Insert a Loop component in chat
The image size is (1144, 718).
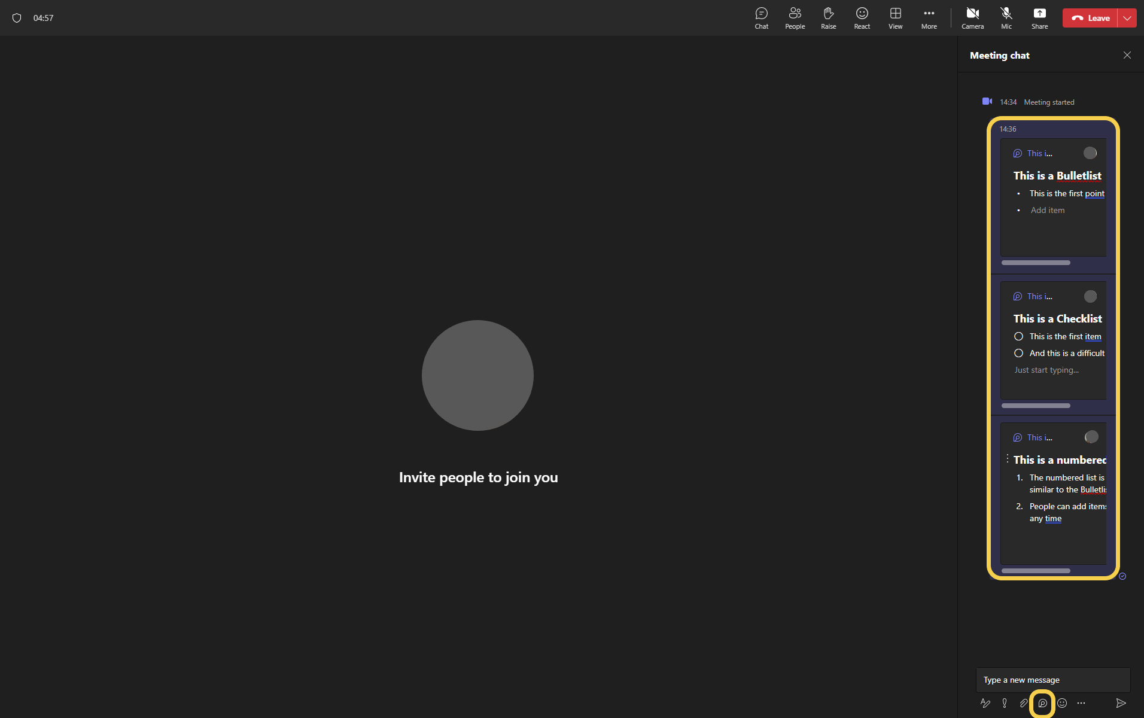click(x=1042, y=703)
